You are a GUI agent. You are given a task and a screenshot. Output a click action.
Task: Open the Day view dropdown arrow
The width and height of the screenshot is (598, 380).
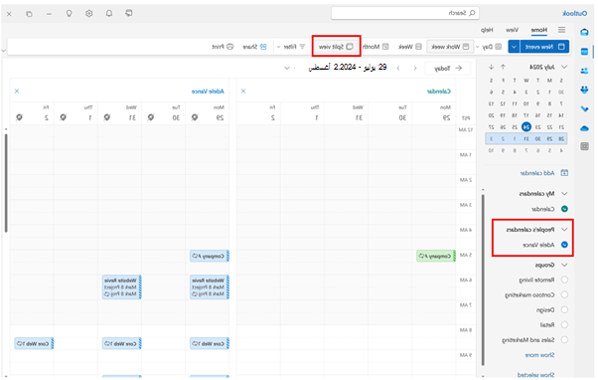477,47
